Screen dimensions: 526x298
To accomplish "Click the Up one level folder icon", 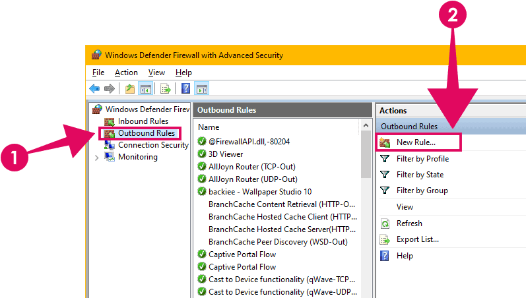I will pyautogui.click(x=130, y=89).
